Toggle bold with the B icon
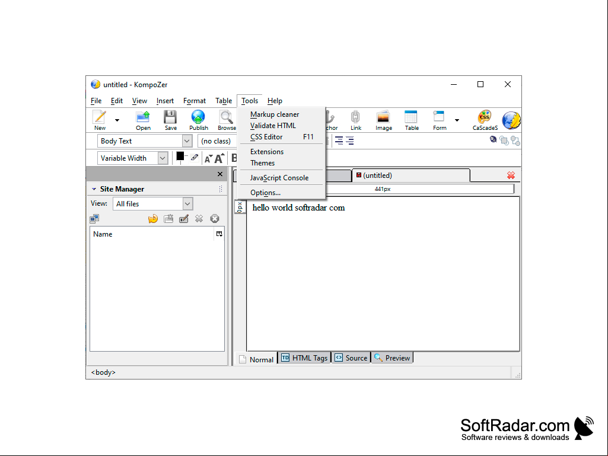 234,158
